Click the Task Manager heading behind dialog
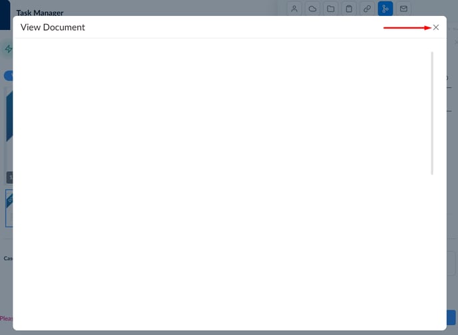 point(40,13)
